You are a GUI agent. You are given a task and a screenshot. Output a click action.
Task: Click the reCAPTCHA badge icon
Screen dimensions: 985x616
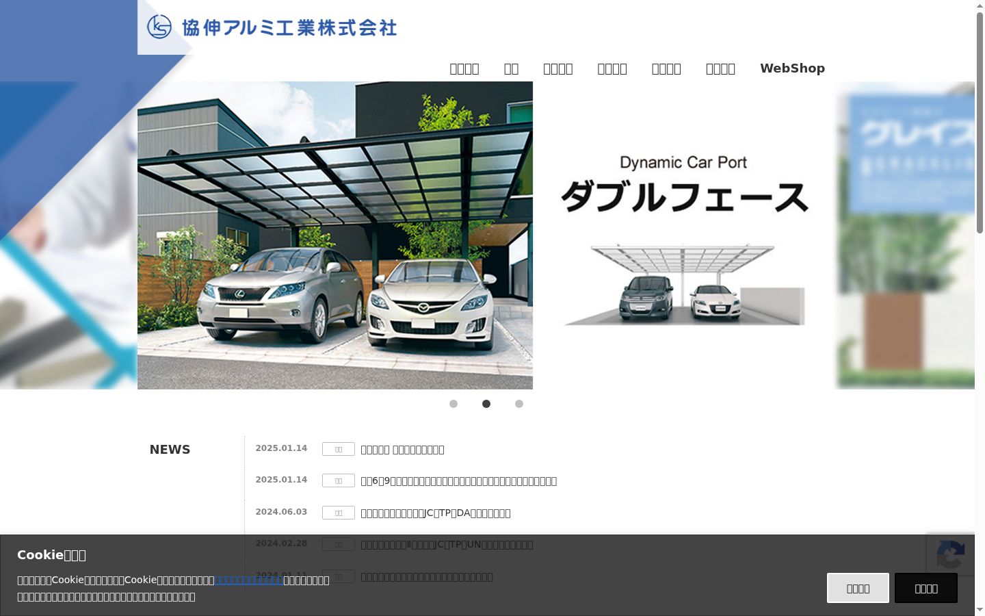pyautogui.click(x=951, y=555)
